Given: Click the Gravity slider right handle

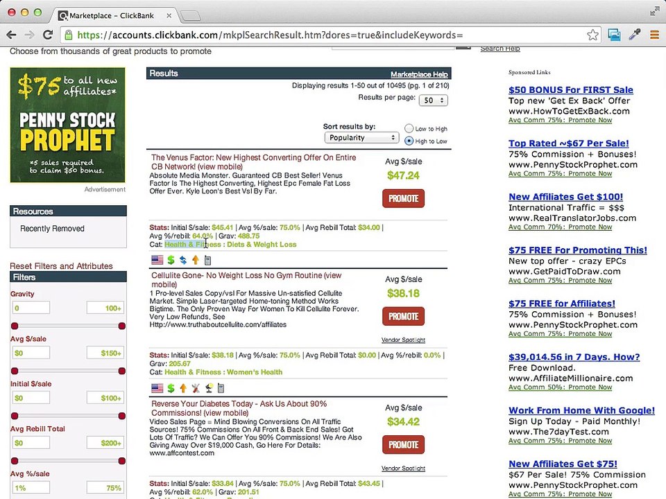Looking at the screenshot, I should click(122, 326).
